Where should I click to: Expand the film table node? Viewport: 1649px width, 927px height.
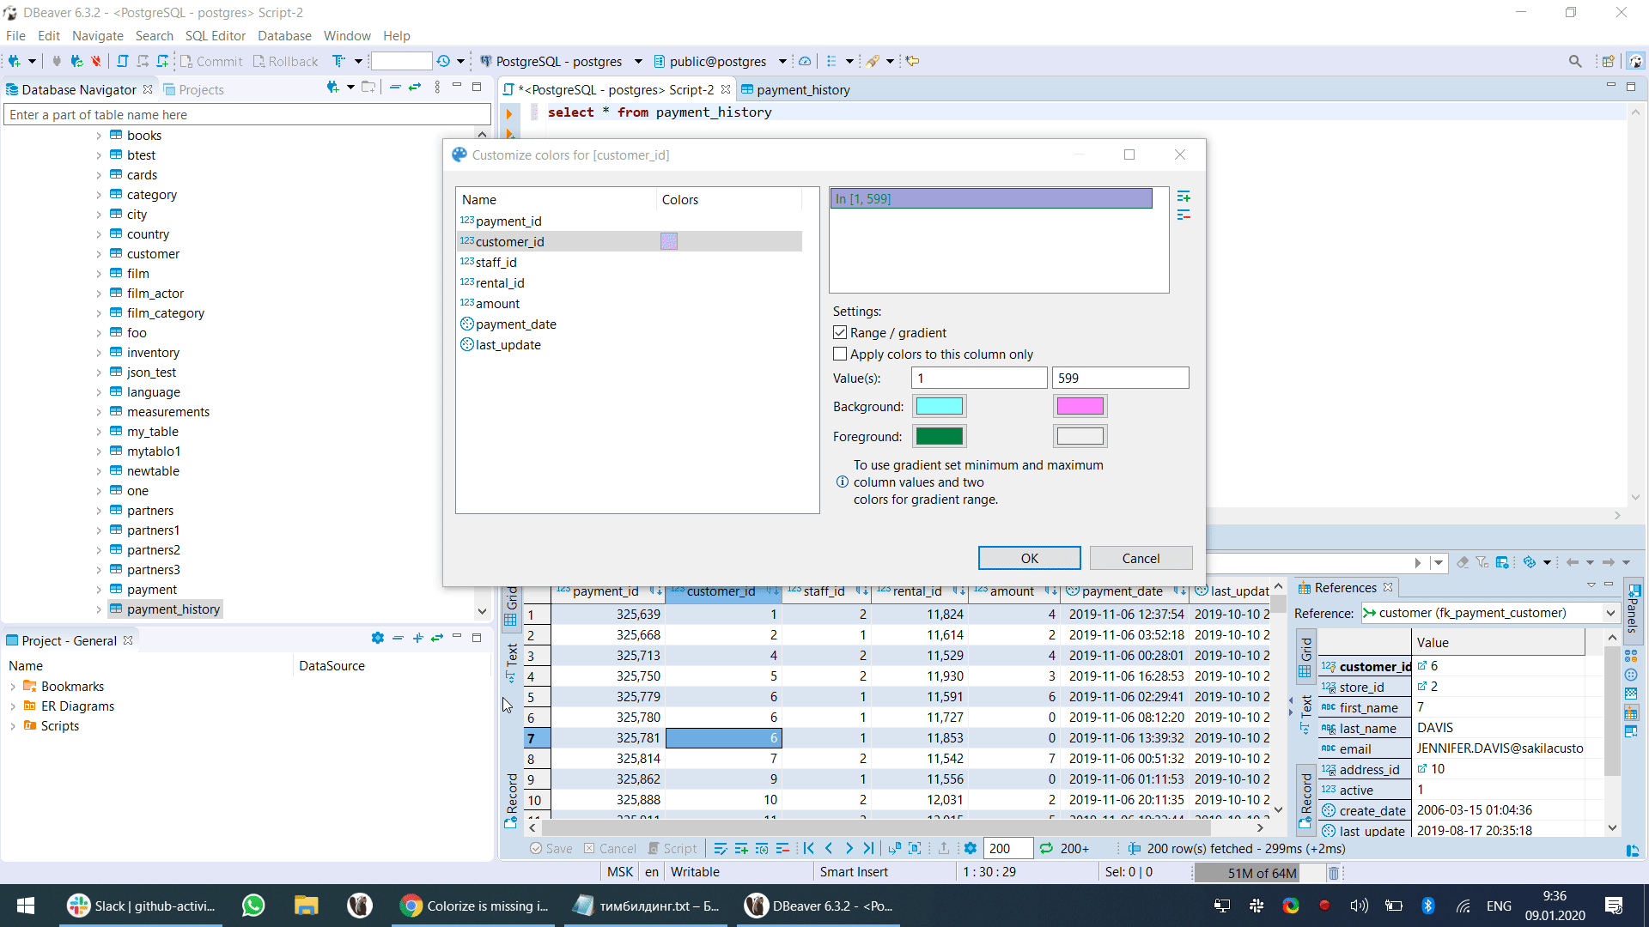click(100, 273)
